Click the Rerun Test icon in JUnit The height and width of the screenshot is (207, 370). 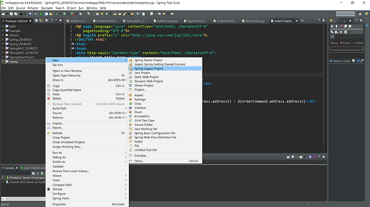[x=332, y=32]
